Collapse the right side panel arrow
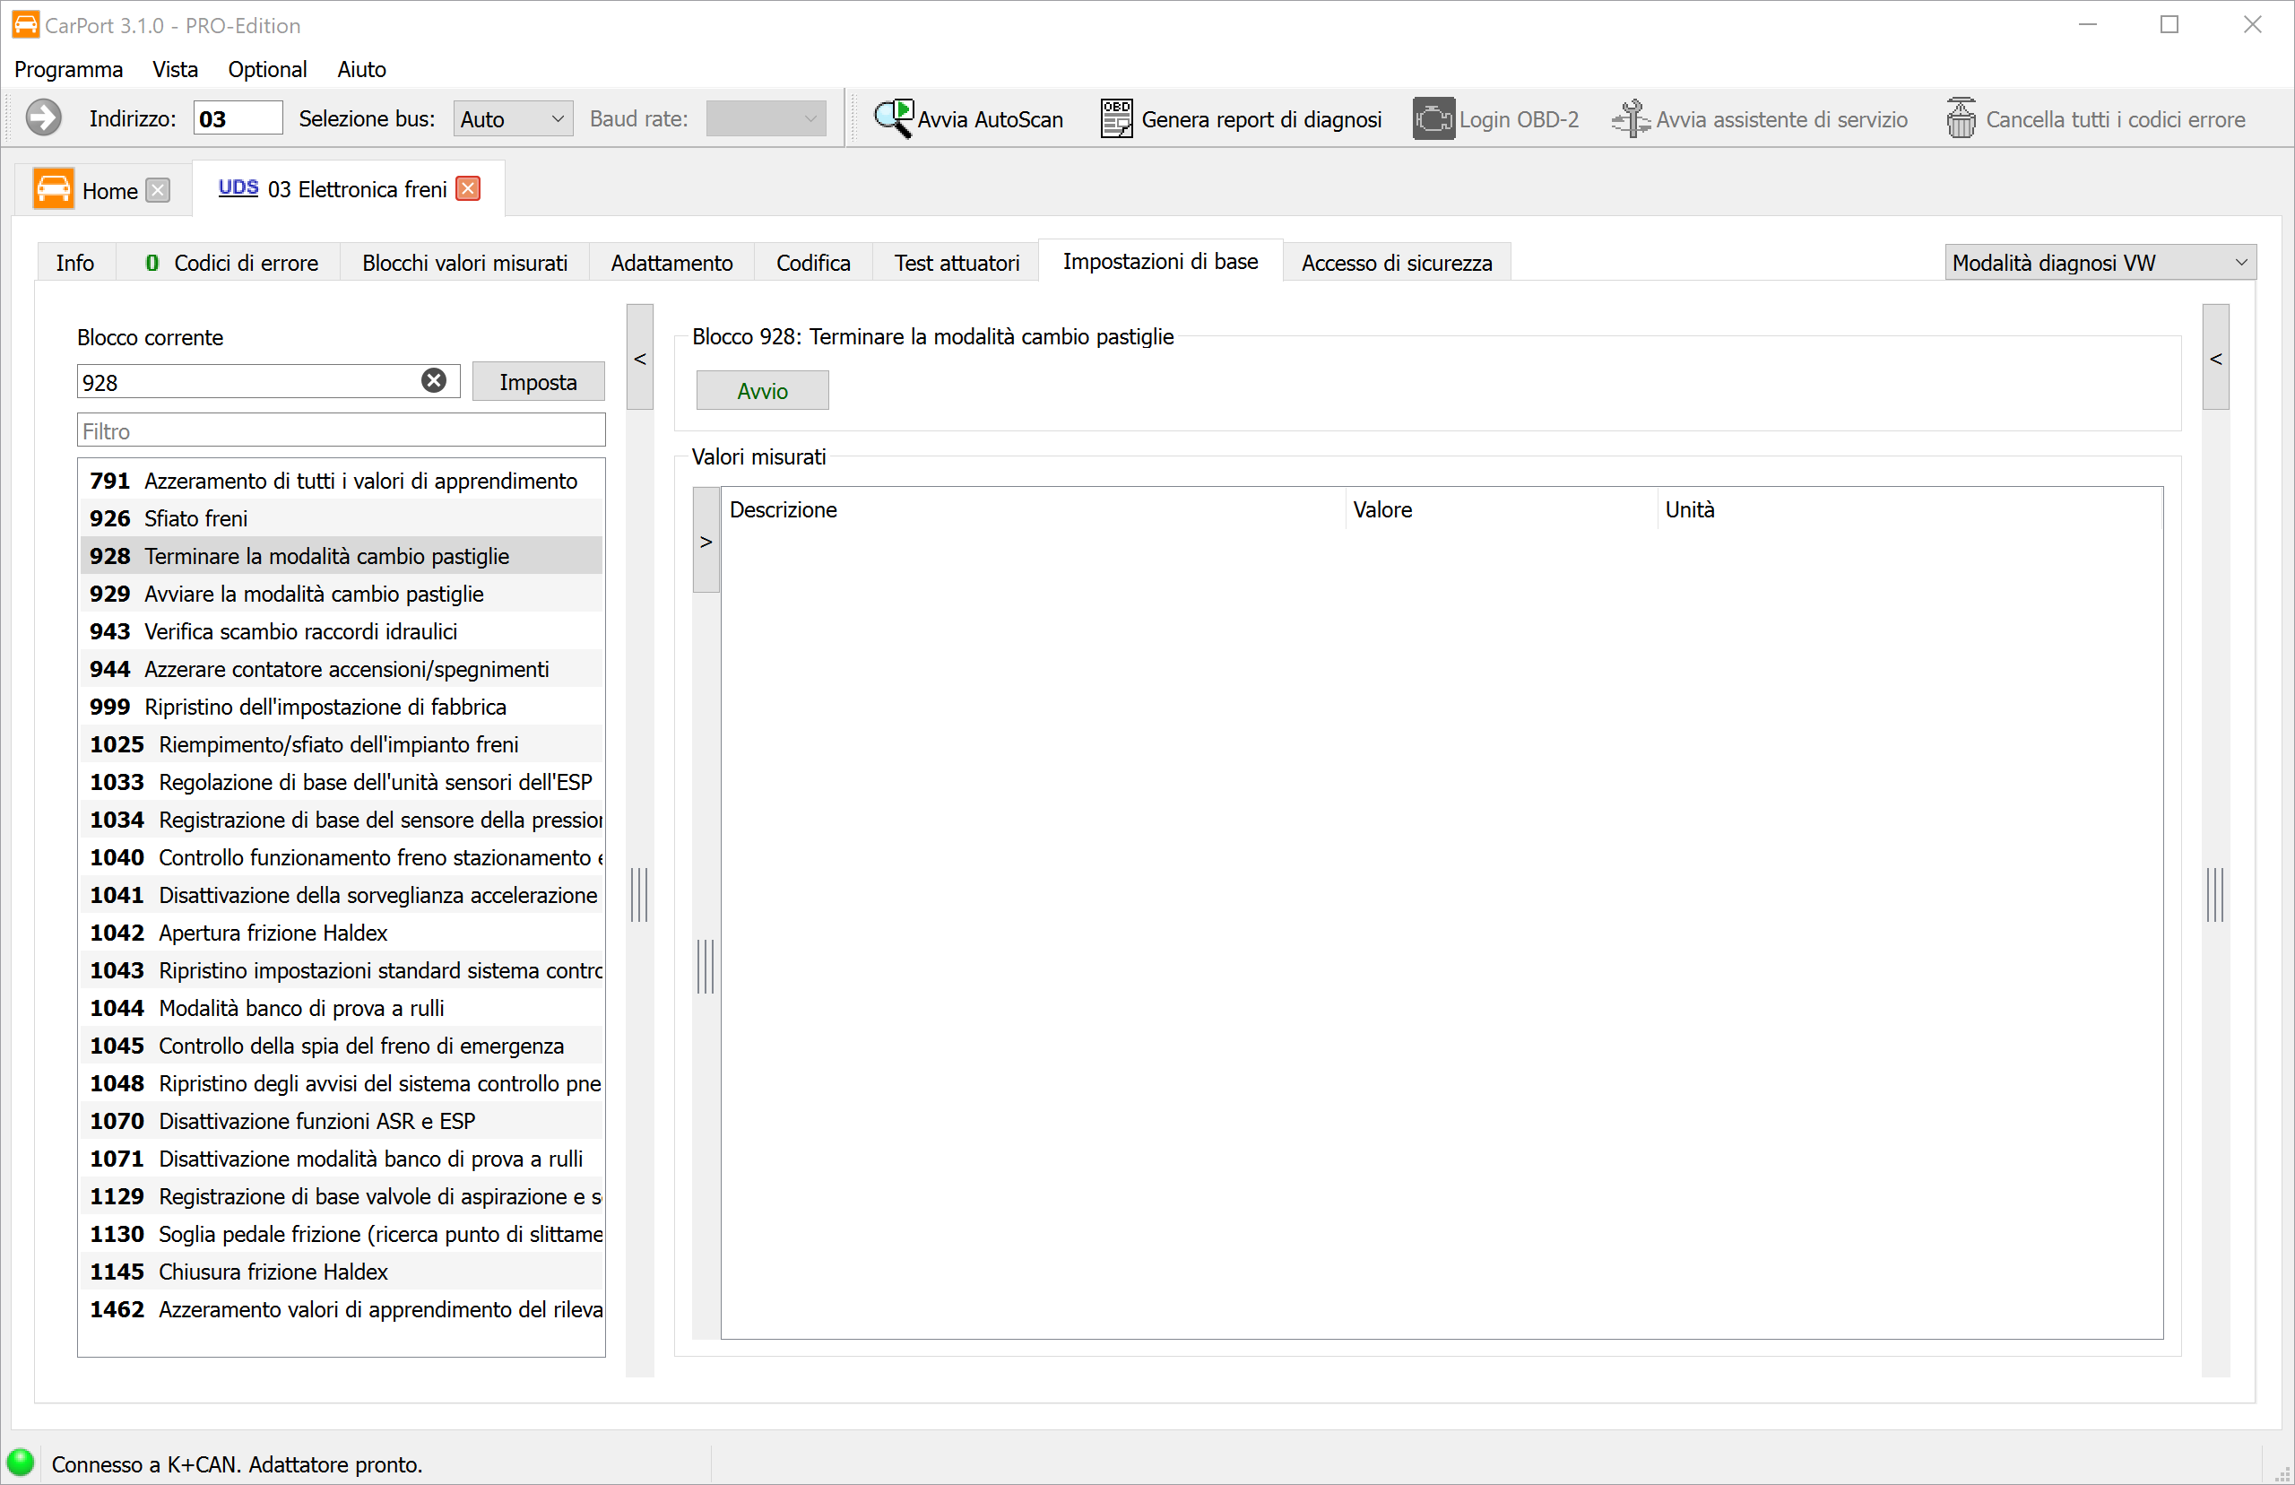This screenshot has width=2295, height=1485. click(2215, 358)
